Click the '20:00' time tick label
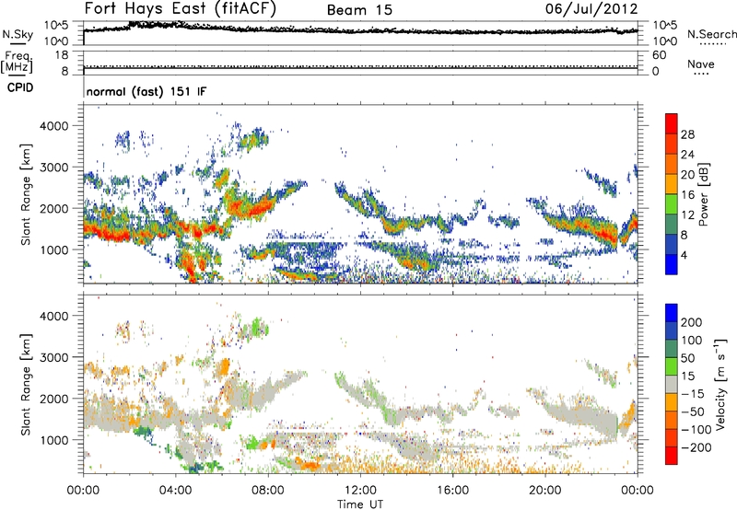The image size is (737, 510). tap(544, 491)
